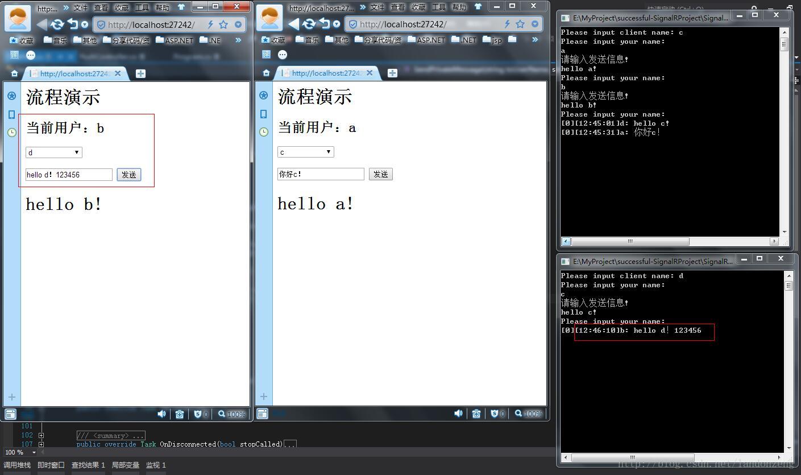
Task: Click the back arrow in the right browser
Action: pos(293,24)
